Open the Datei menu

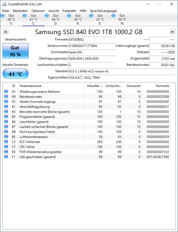[x=6, y=11]
